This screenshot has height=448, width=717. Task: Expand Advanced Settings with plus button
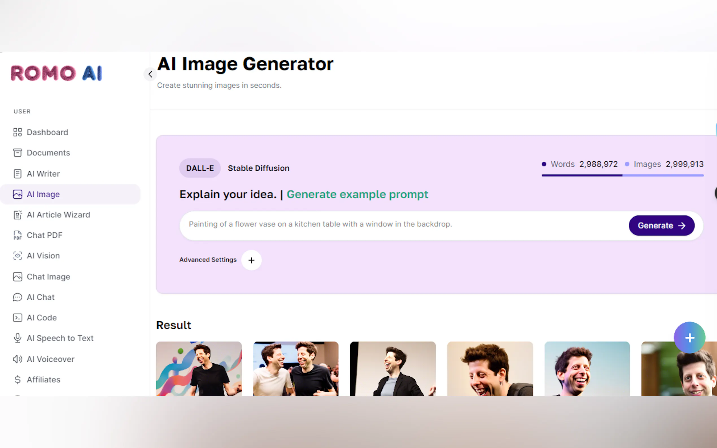251,260
